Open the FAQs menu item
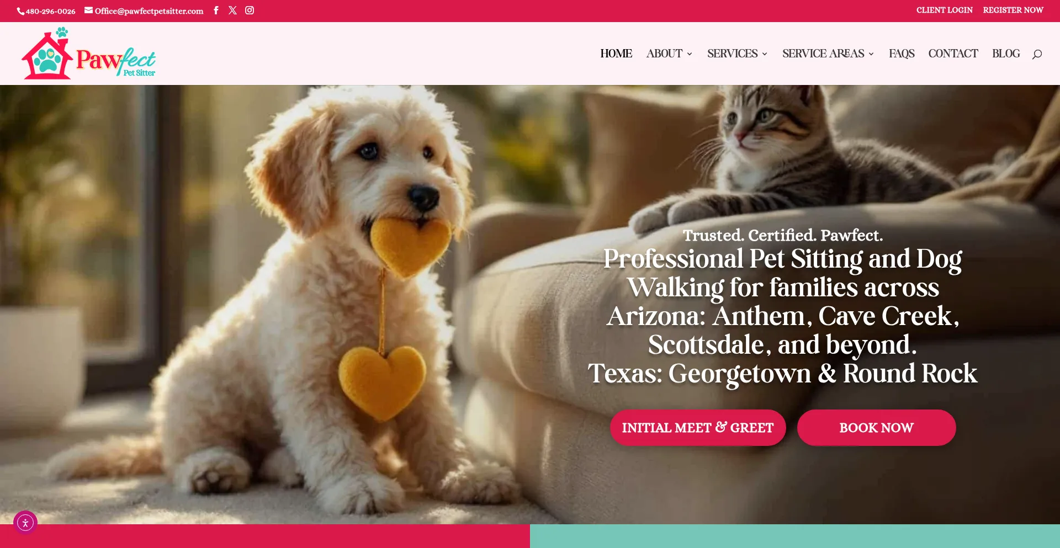This screenshot has height=548, width=1060. click(x=902, y=54)
